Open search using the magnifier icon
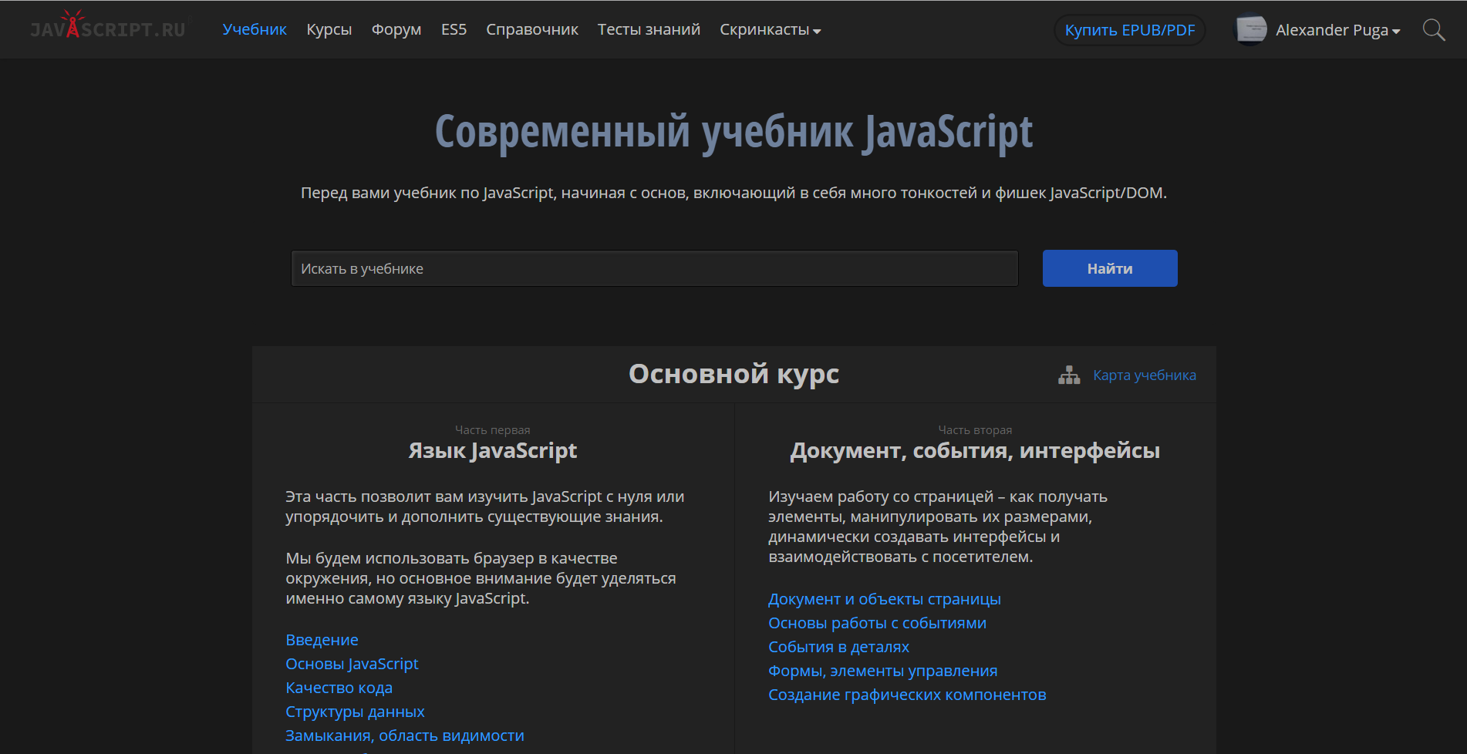Image resolution: width=1467 pixels, height=754 pixels. coord(1434,29)
